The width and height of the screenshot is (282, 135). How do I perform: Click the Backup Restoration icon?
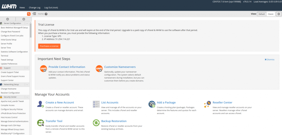click(96, 123)
